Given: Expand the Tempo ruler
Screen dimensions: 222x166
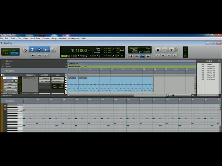Looking at the screenshot, I should 3,66.
